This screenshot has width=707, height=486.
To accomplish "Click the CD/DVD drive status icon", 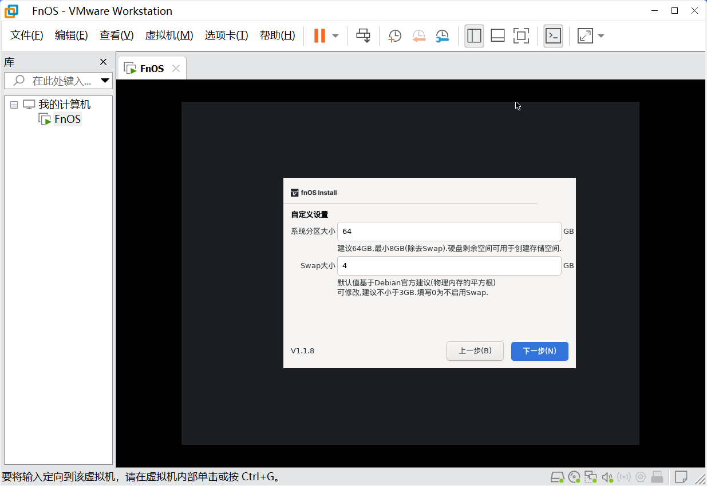I will point(574,477).
